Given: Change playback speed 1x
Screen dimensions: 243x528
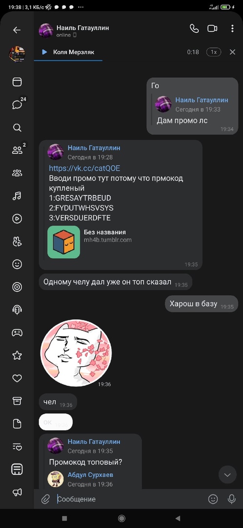Looking at the screenshot, I should pos(214,52).
